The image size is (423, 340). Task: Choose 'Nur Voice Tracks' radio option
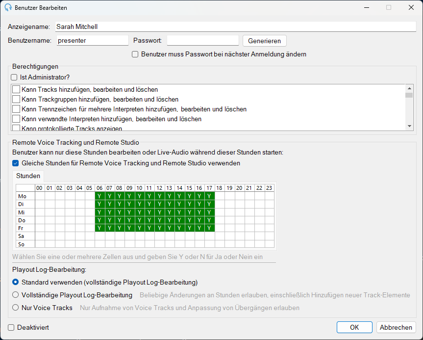(x=16, y=307)
